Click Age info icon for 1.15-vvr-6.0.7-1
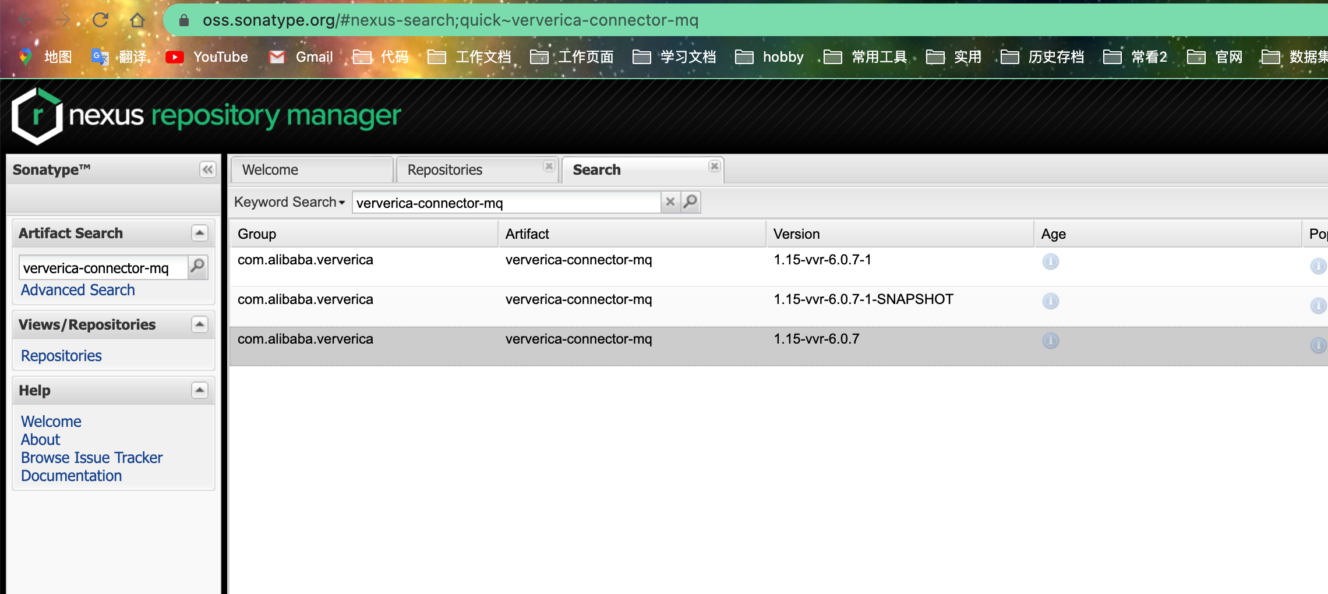 point(1050,261)
